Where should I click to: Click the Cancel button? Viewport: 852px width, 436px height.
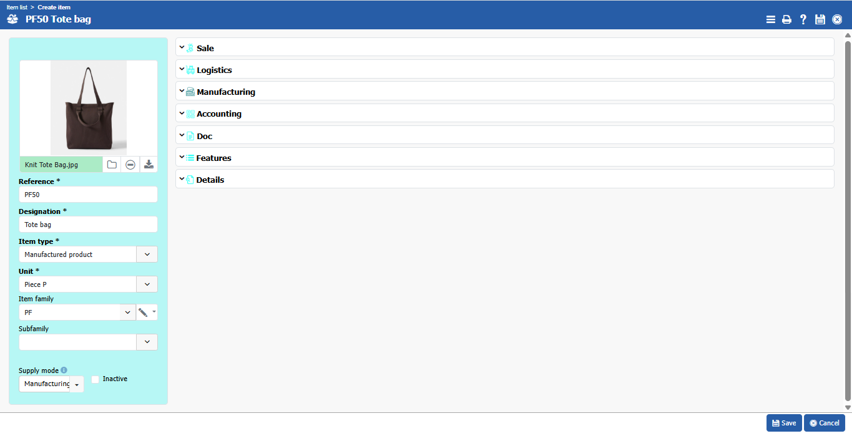pyautogui.click(x=824, y=423)
